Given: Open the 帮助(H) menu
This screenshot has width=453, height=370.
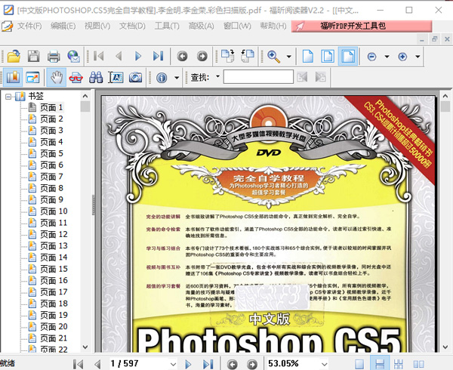Looking at the screenshot, I should tap(273, 26).
